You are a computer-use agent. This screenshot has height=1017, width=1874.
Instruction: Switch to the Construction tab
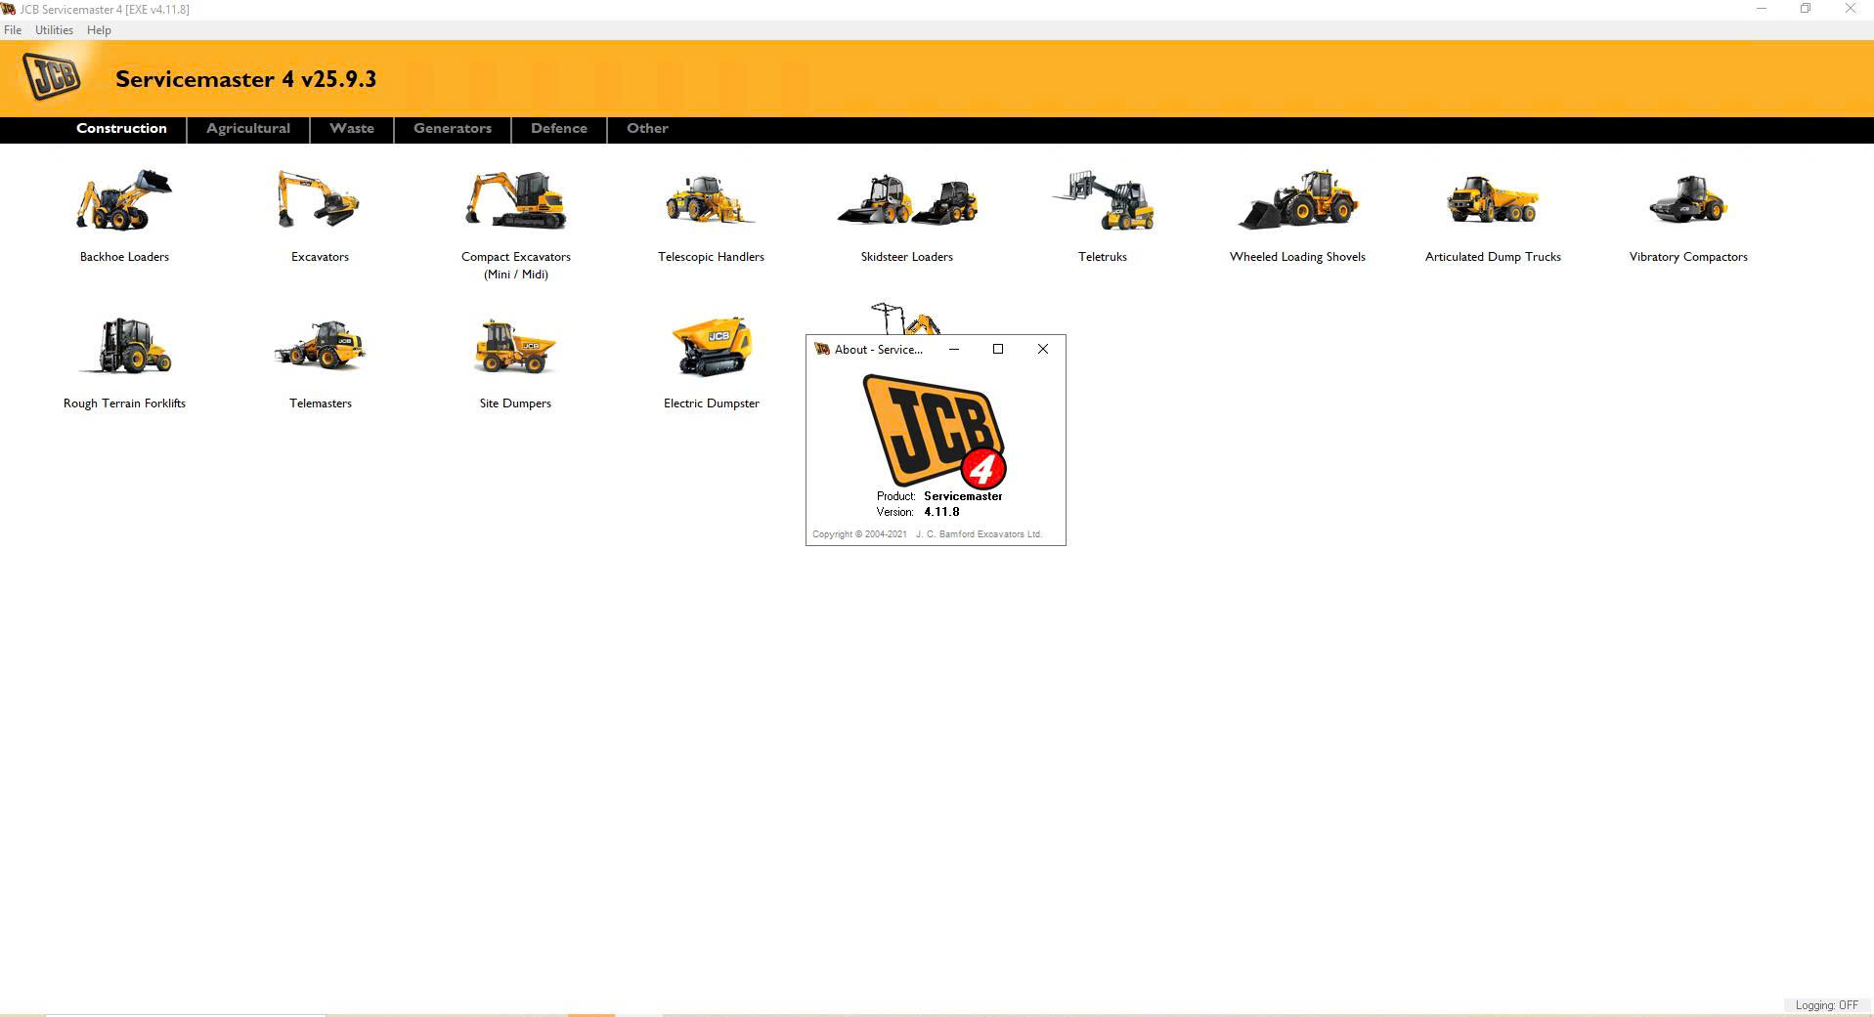121,128
